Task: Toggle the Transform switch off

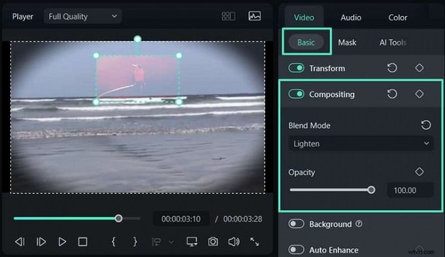Action: pyautogui.click(x=296, y=68)
